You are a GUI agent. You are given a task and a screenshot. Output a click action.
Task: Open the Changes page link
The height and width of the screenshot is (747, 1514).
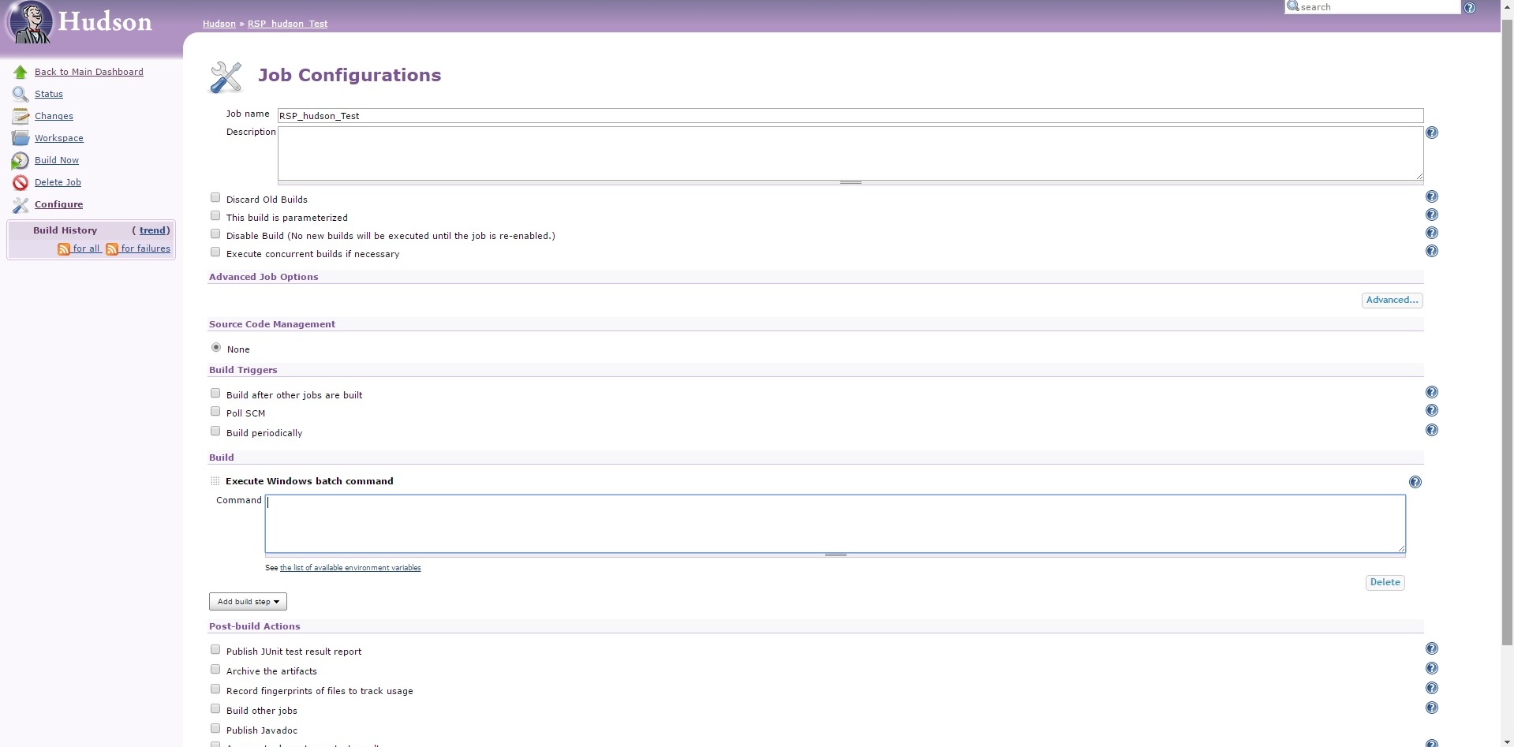[54, 116]
